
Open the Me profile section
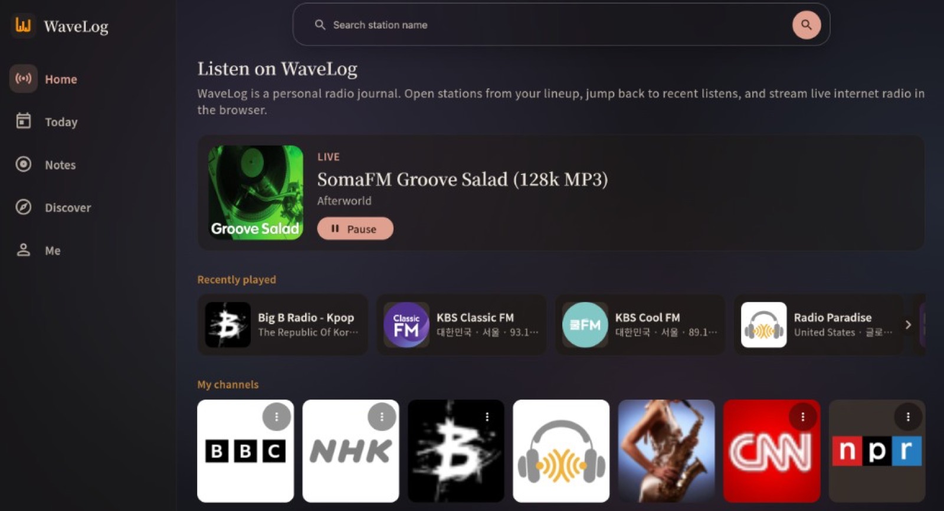[38, 250]
